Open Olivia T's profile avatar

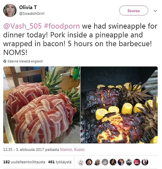pos(10,10)
